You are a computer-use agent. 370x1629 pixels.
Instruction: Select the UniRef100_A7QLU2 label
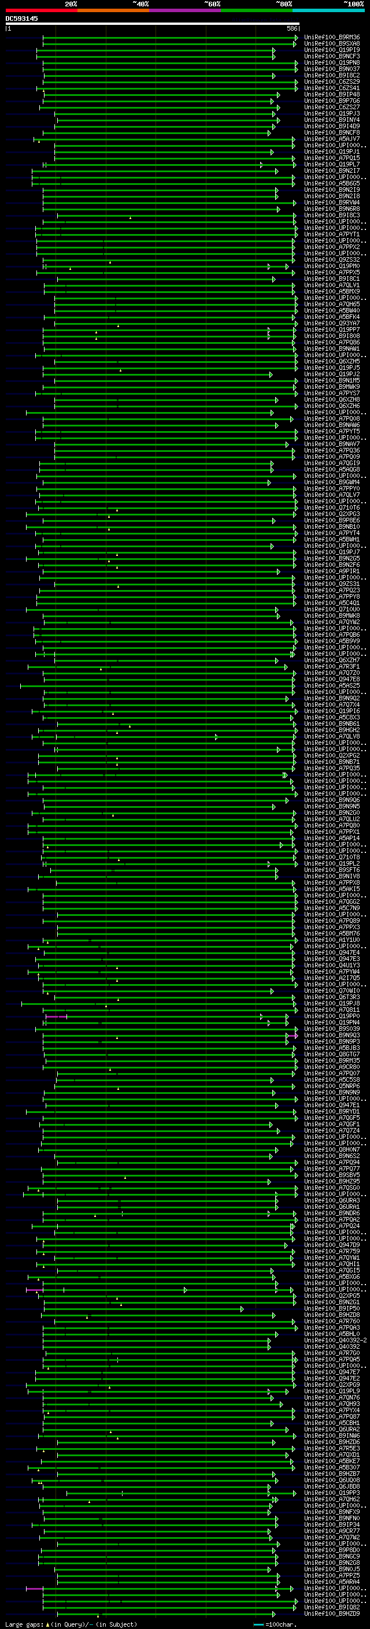[332, 819]
